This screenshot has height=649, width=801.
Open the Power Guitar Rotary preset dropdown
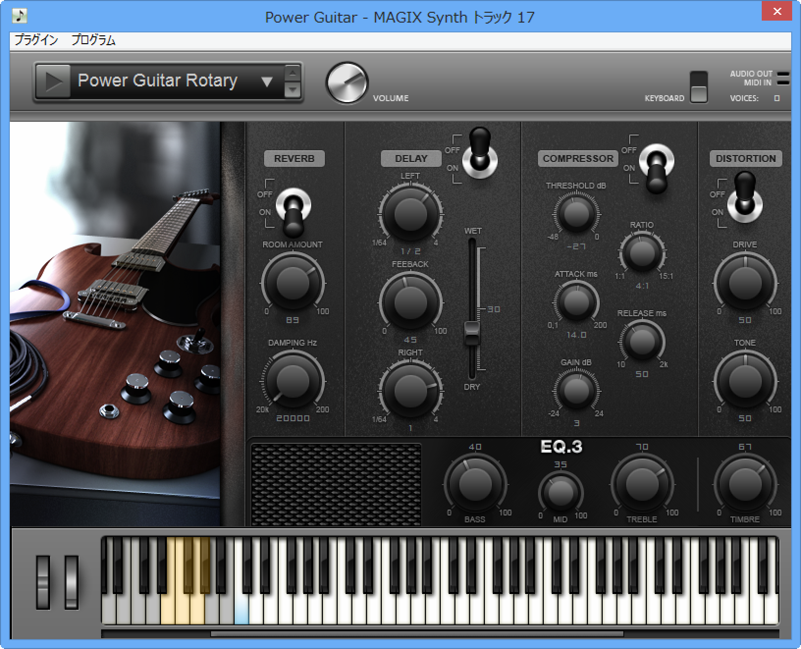(x=267, y=81)
